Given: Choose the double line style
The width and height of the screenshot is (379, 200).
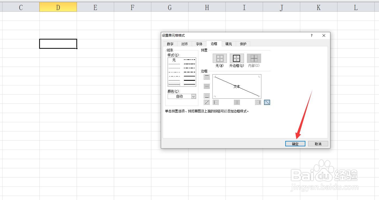Looking at the screenshot, I should click(189, 84).
